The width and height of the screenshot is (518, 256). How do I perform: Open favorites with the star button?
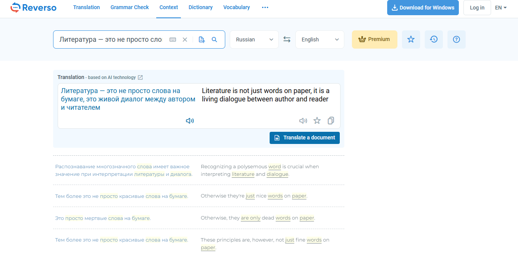point(411,39)
